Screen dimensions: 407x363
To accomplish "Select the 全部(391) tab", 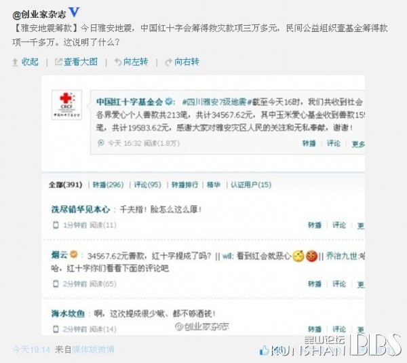I will pyautogui.click(x=65, y=185).
